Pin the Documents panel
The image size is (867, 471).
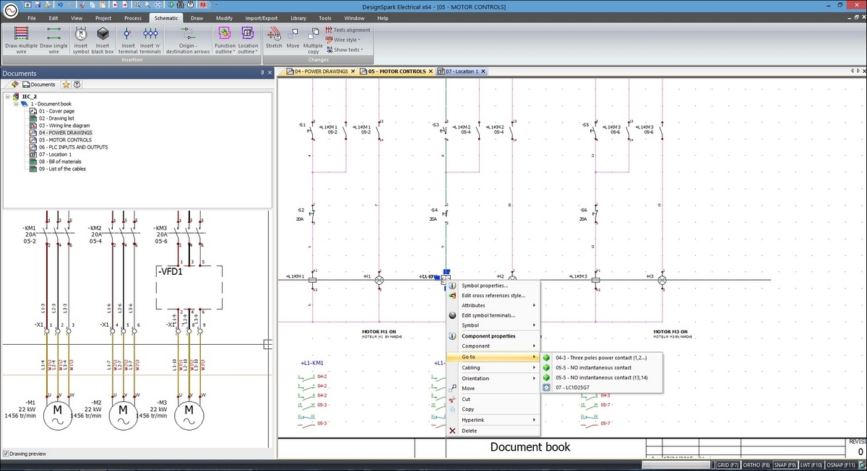(x=262, y=74)
